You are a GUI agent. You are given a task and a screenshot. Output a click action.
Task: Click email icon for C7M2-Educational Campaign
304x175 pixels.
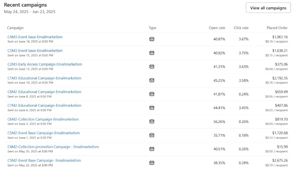click(x=152, y=108)
